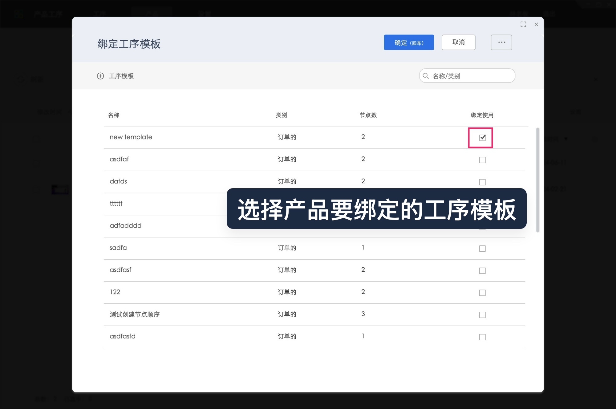Click the 取消 cancel button
Viewport: 616px width, 409px height.
coord(458,42)
